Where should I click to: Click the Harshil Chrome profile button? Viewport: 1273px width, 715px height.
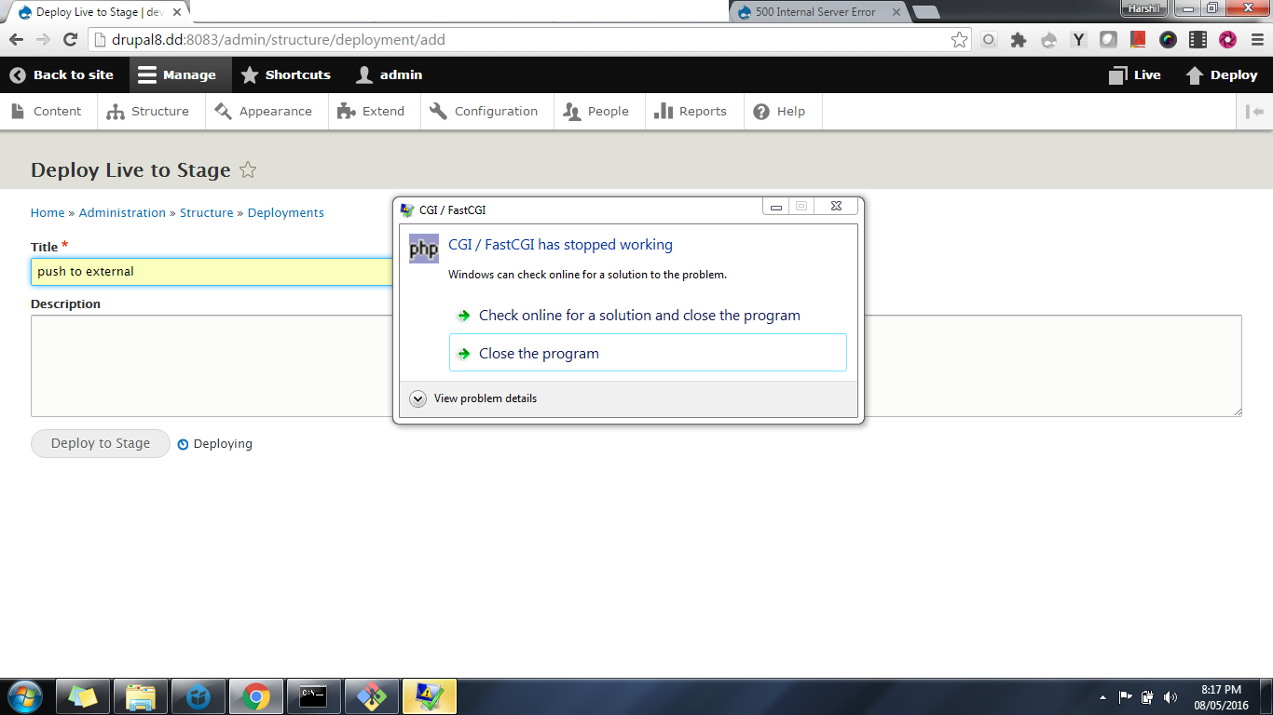(x=1143, y=7)
